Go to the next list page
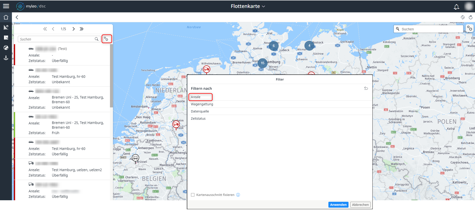The width and height of the screenshot is (475, 211). 73,29
